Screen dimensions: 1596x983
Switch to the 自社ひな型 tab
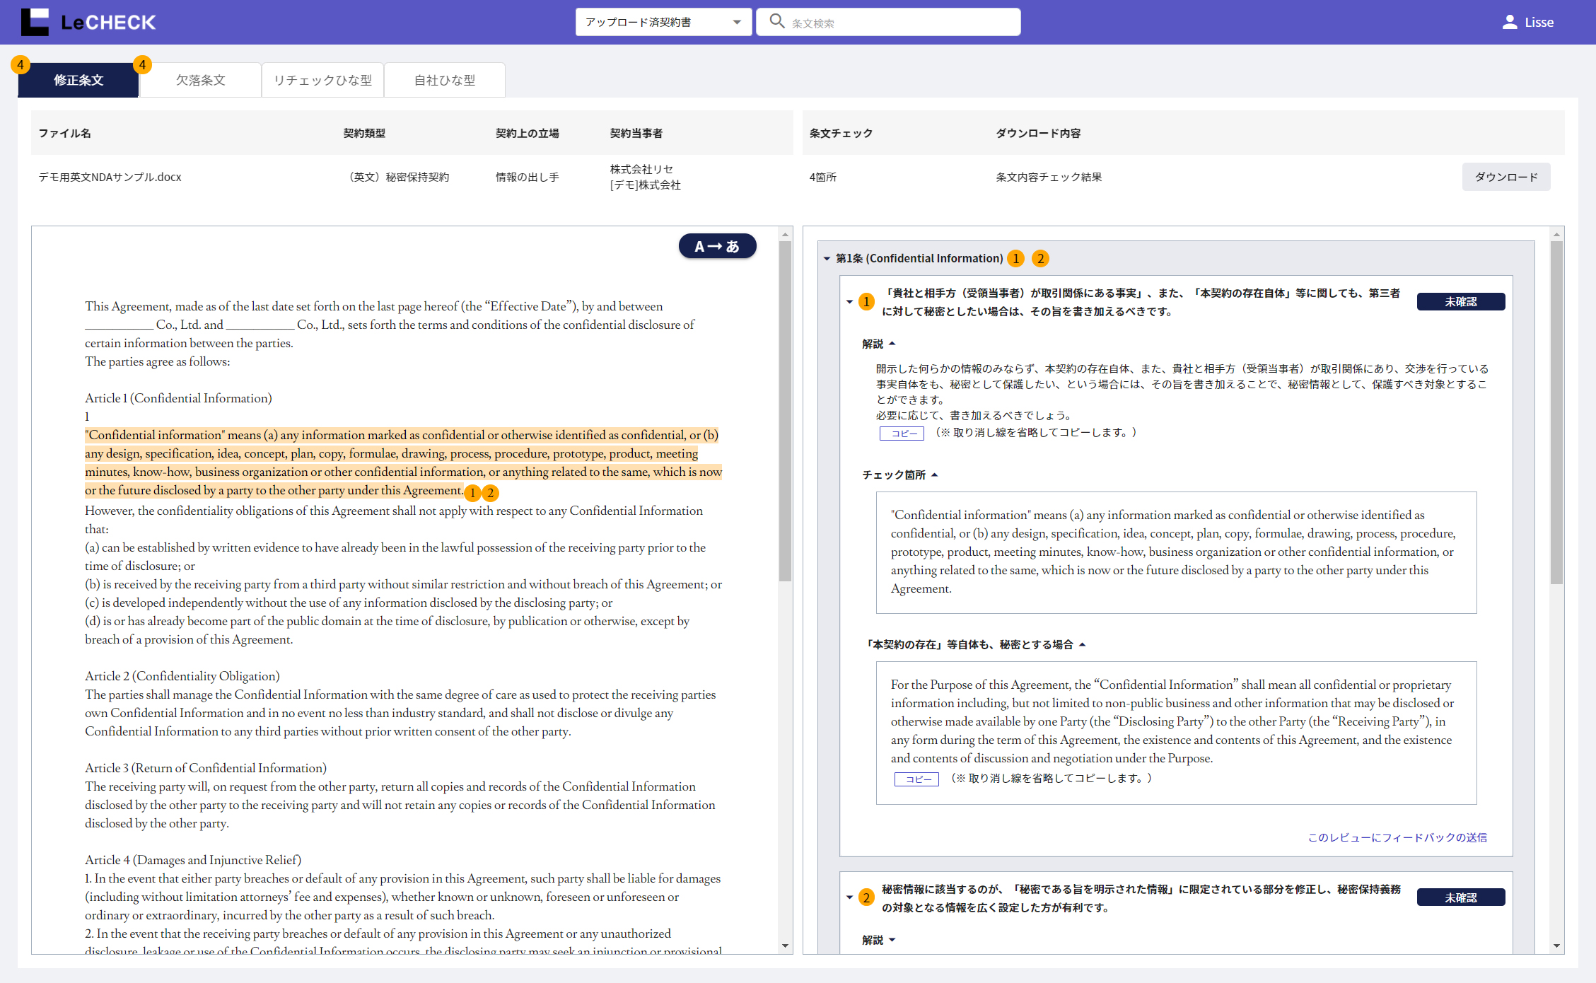(x=445, y=80)
